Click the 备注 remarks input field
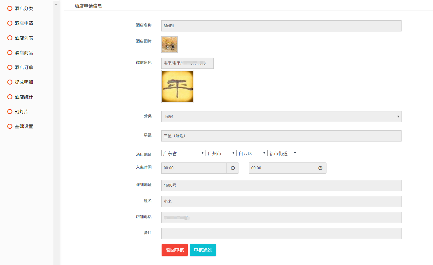 pos(281,234)
